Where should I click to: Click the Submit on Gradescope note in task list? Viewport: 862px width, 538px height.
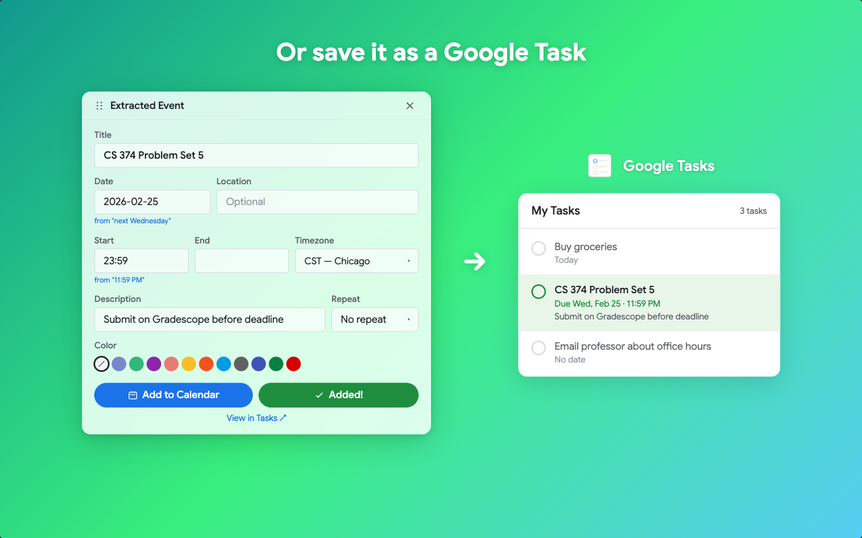[632, 317]
